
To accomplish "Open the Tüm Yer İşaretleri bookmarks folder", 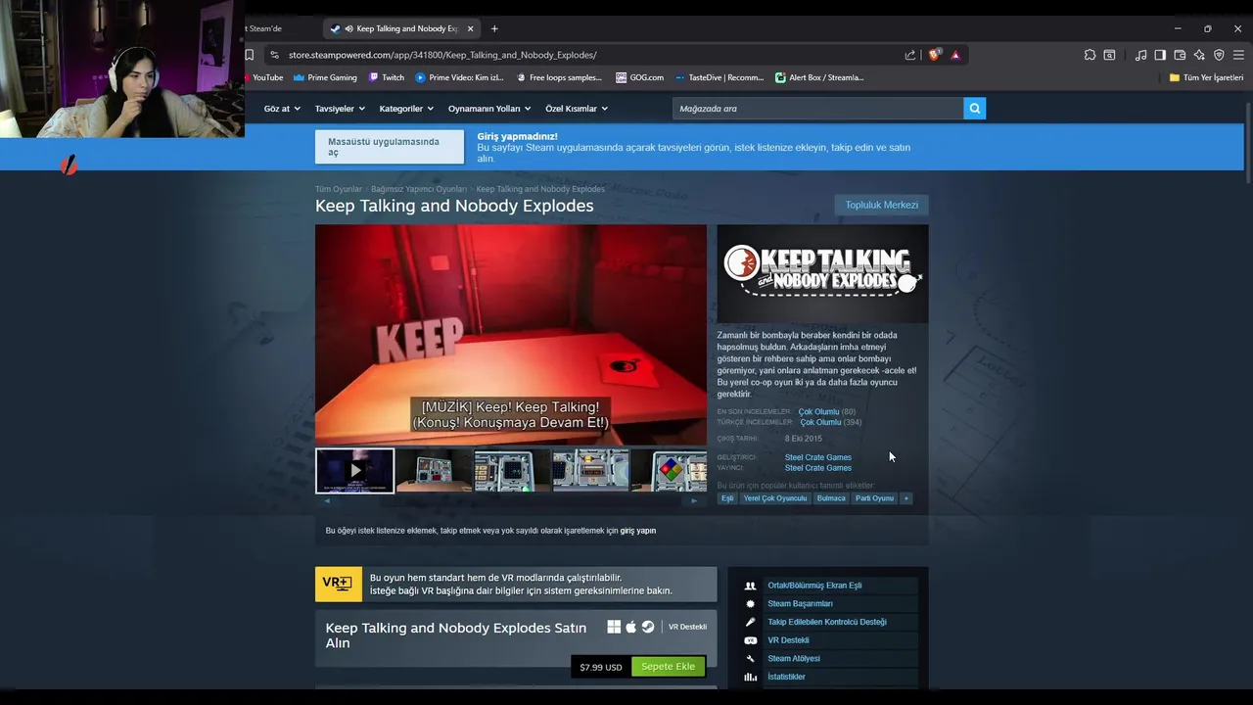I will tap(1206, 77).
